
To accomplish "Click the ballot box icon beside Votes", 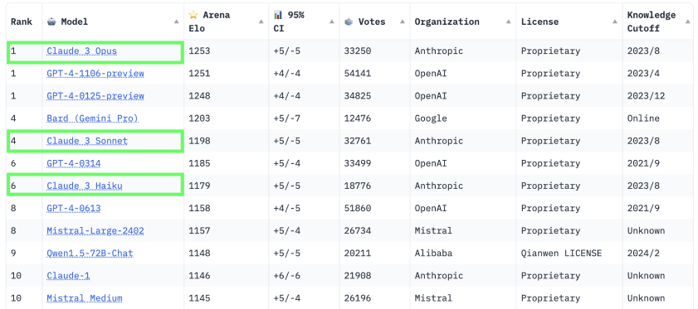I will pos(349,22).
